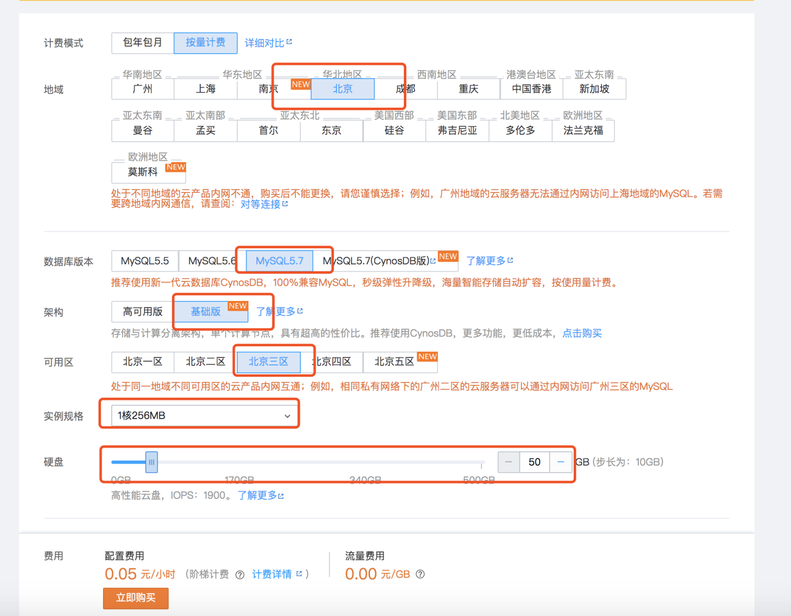
Task: Choose the 重庆 region
Action: pos(469,89)
